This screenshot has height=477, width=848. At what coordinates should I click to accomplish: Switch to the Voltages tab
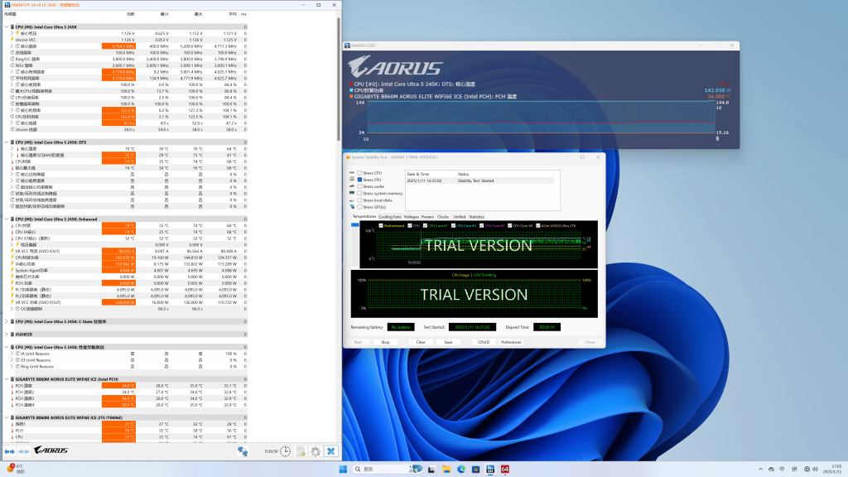[x=411, y=217]
